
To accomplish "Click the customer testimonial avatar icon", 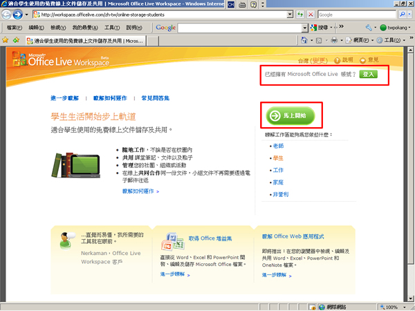I will pos(66,241).
